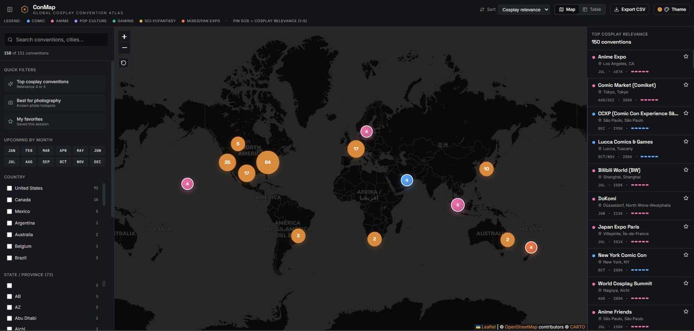Check the AZ state filter
The width and height of the screenshot is (694, 331).
point(10,307)
